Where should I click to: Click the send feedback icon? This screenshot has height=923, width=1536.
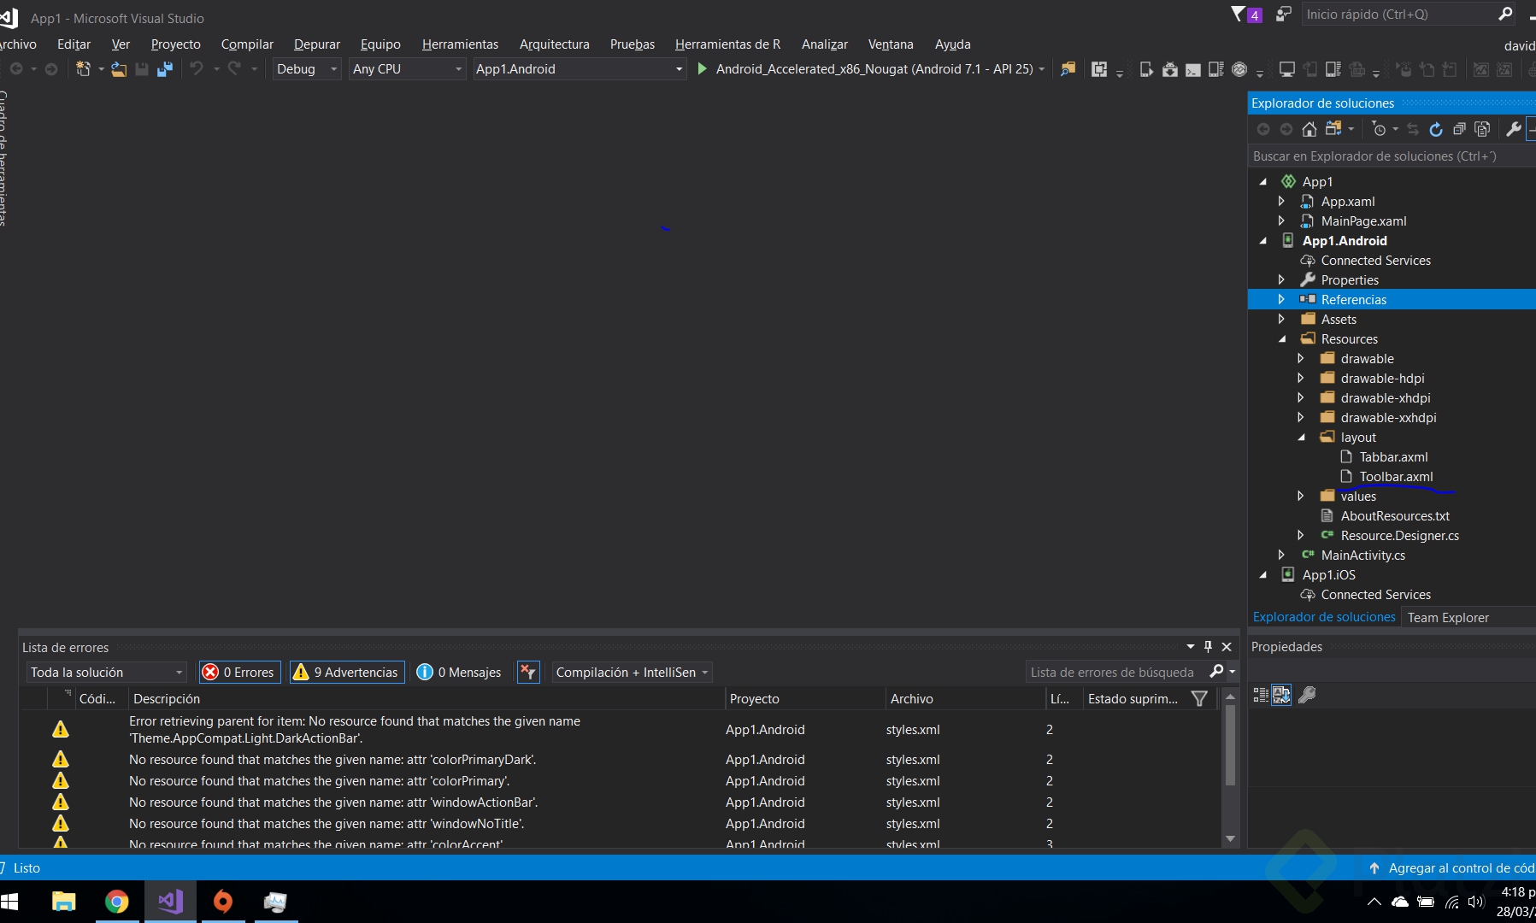[x=1283, y=15]
